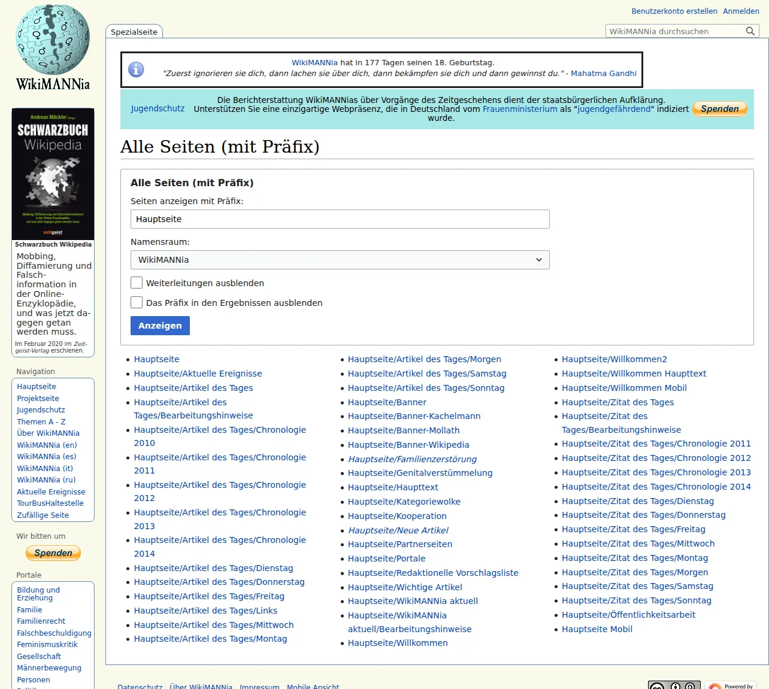The image size is (769, 689).
Task: Open 'Hauptseite/Neue Artikel' redirect
Action: point(398,530)
